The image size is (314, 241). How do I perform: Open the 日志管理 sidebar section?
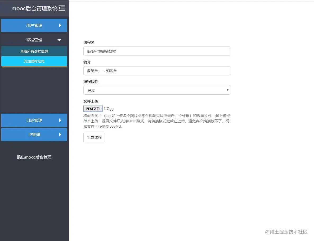pyautogui.click(x=34, y=120)
